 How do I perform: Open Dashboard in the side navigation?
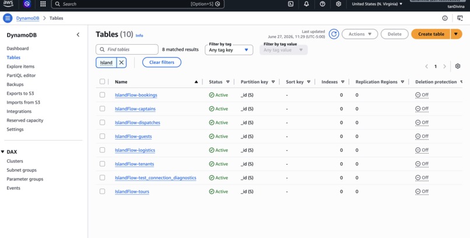(17, 48)
